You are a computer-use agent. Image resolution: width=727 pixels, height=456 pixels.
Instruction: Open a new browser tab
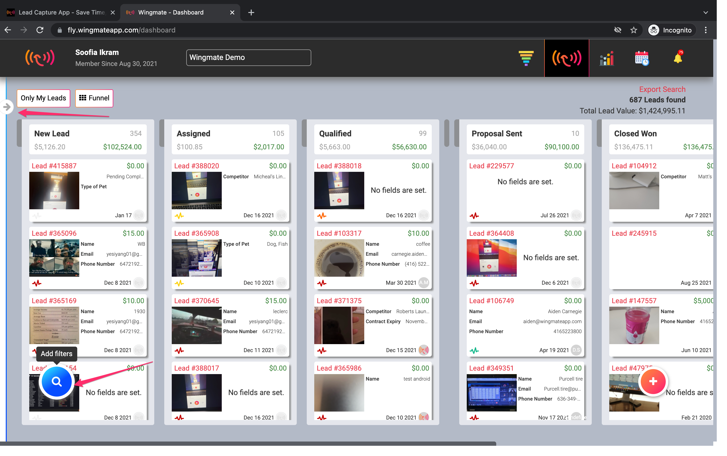pyautogui.click(x=251, y=12)
